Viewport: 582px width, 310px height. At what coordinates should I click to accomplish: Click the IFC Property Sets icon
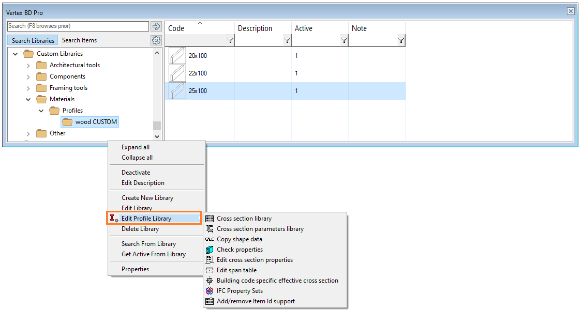pos(210,291)
